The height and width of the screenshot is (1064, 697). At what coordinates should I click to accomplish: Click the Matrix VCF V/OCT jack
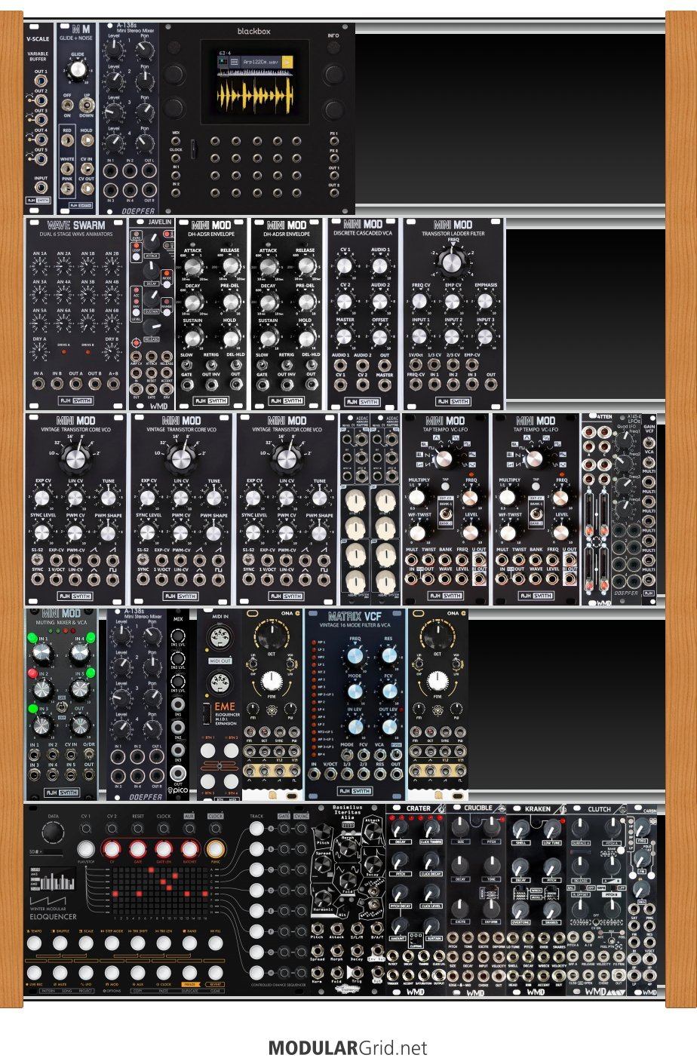[x=330, y=774]
